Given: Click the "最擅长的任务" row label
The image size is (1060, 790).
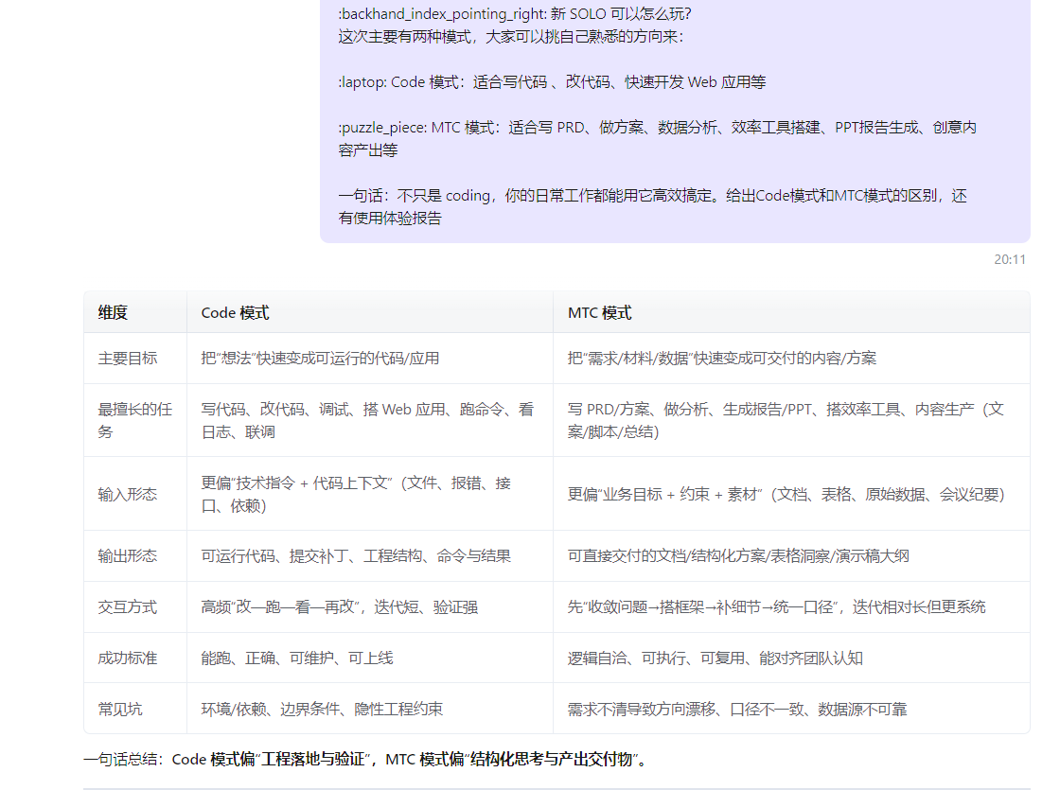Looking at the screenshot, I should [x=134, y=420].
